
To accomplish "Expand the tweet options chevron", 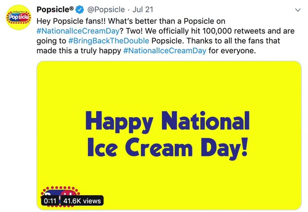I will pos(298,10).
